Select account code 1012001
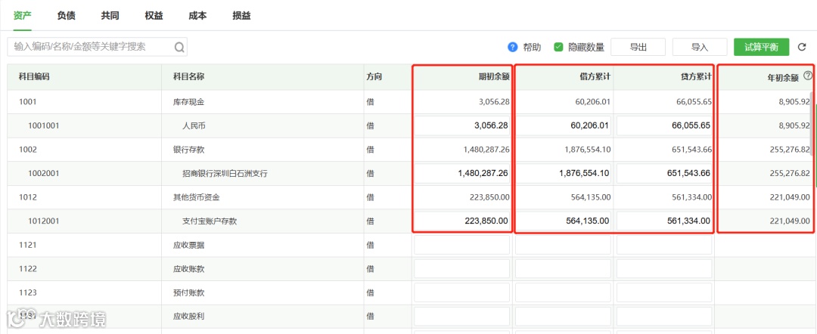Image resolution: width=817 pixels, height=334 pixels. (44, 221)
